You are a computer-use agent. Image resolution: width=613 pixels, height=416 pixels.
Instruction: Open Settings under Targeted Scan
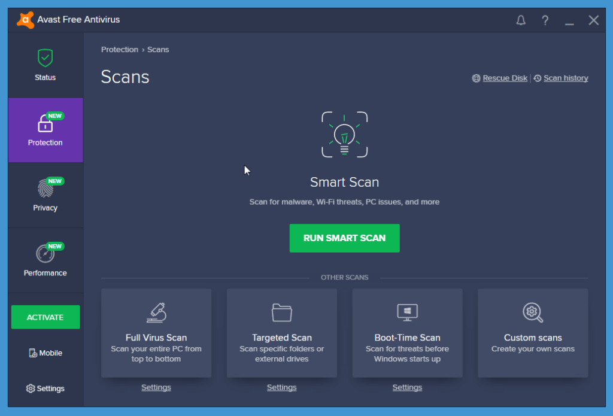282,387
